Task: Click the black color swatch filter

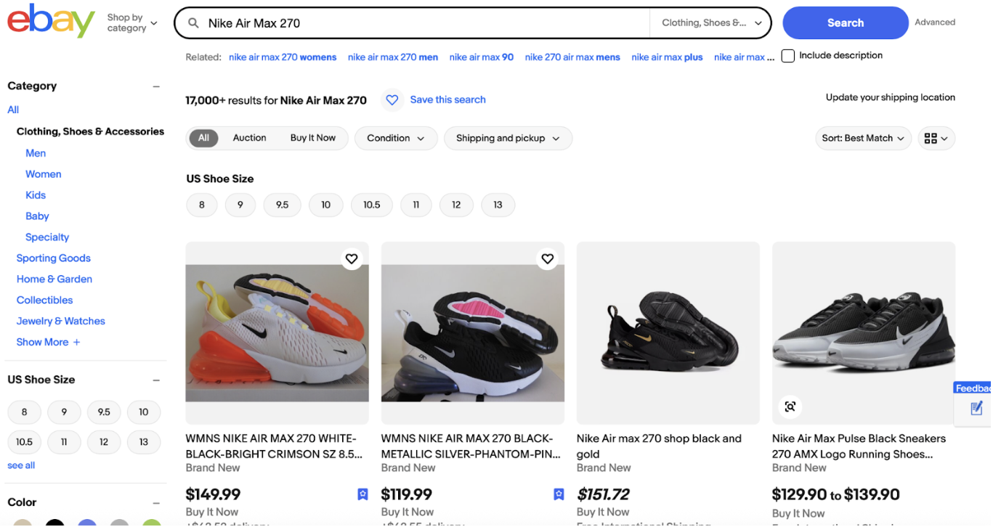Action: point(55,523)
